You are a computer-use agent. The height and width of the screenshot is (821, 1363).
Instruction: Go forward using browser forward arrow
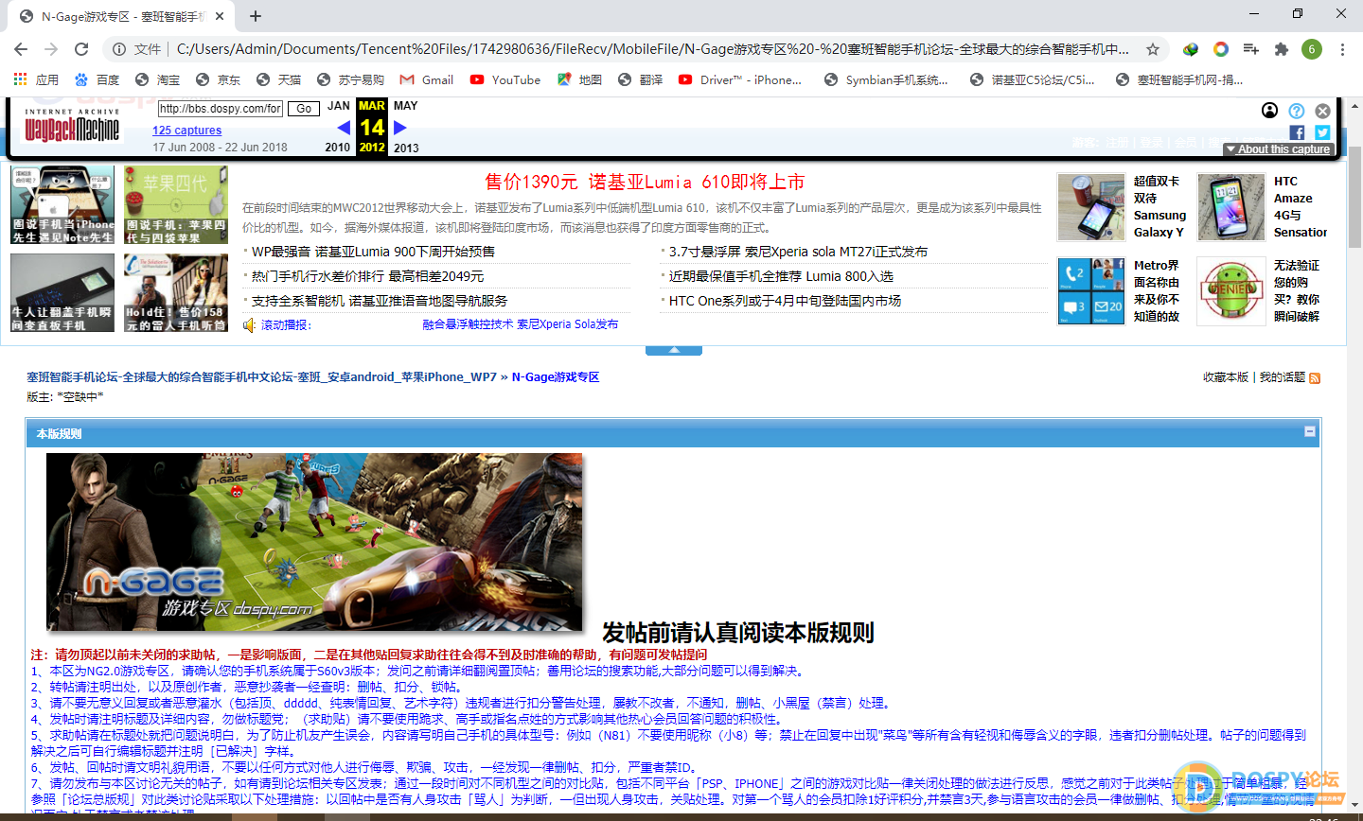pos(51,49)
